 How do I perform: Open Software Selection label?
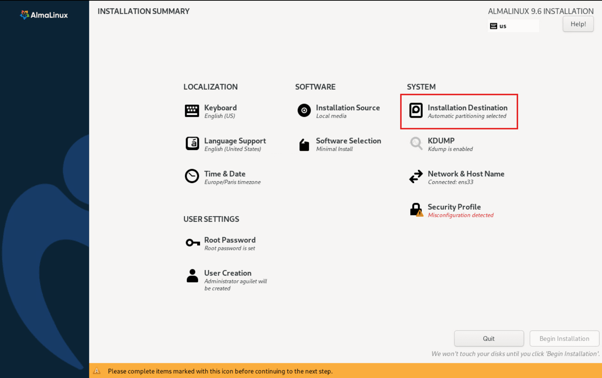(x=348, y=141)
